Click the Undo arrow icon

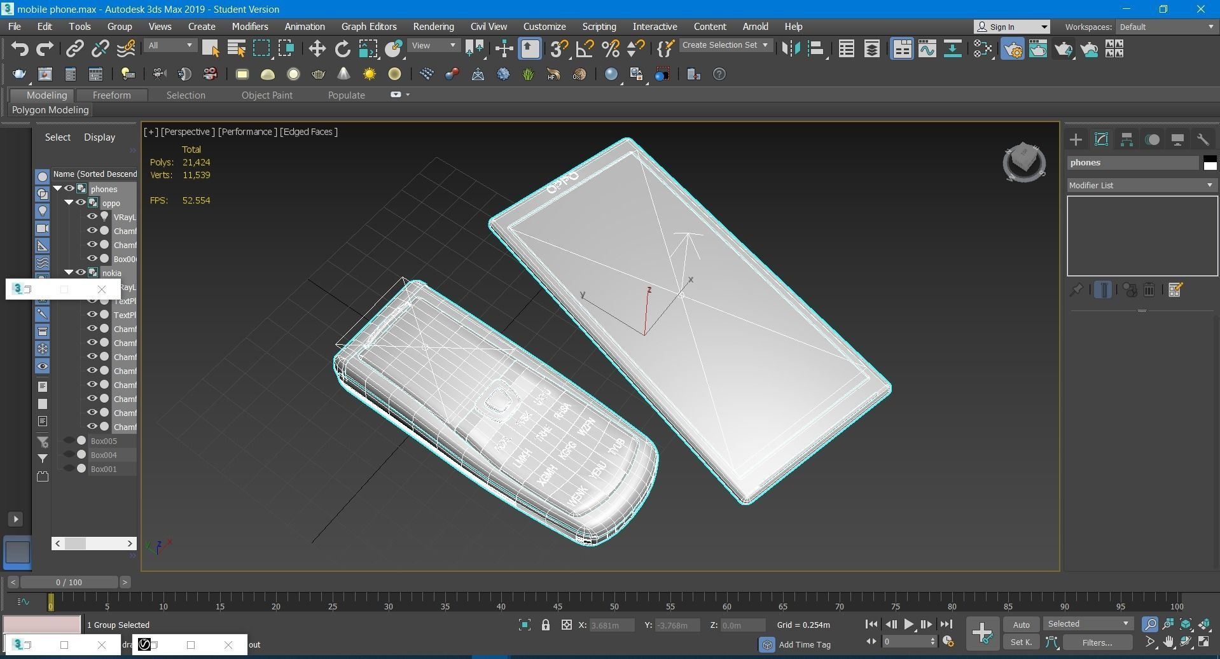[x=20, y=49]
